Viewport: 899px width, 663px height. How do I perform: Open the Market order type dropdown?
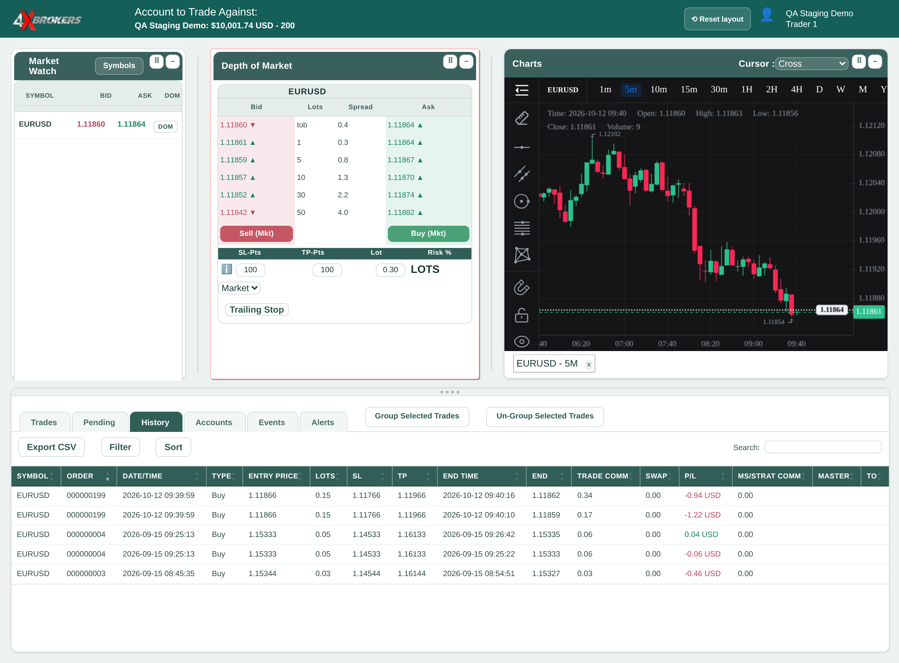tap(239, 288)
